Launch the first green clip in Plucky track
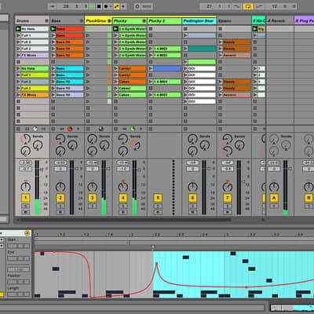This screenshot has height=314, width=314. [x=115, y=29]
